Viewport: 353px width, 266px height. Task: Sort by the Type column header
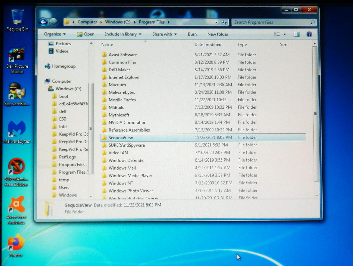pos(242,45)
